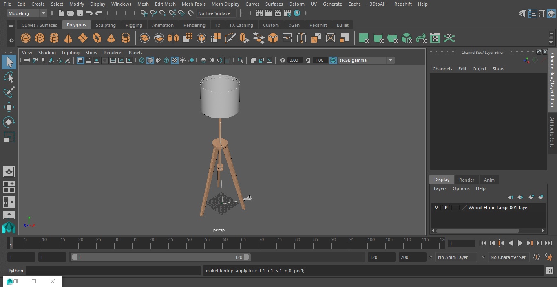Select the Rotate tool
557x287 pixels.
click(9, 122)
